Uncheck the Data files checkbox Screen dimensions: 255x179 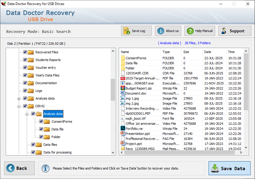[x=33, y=145]
